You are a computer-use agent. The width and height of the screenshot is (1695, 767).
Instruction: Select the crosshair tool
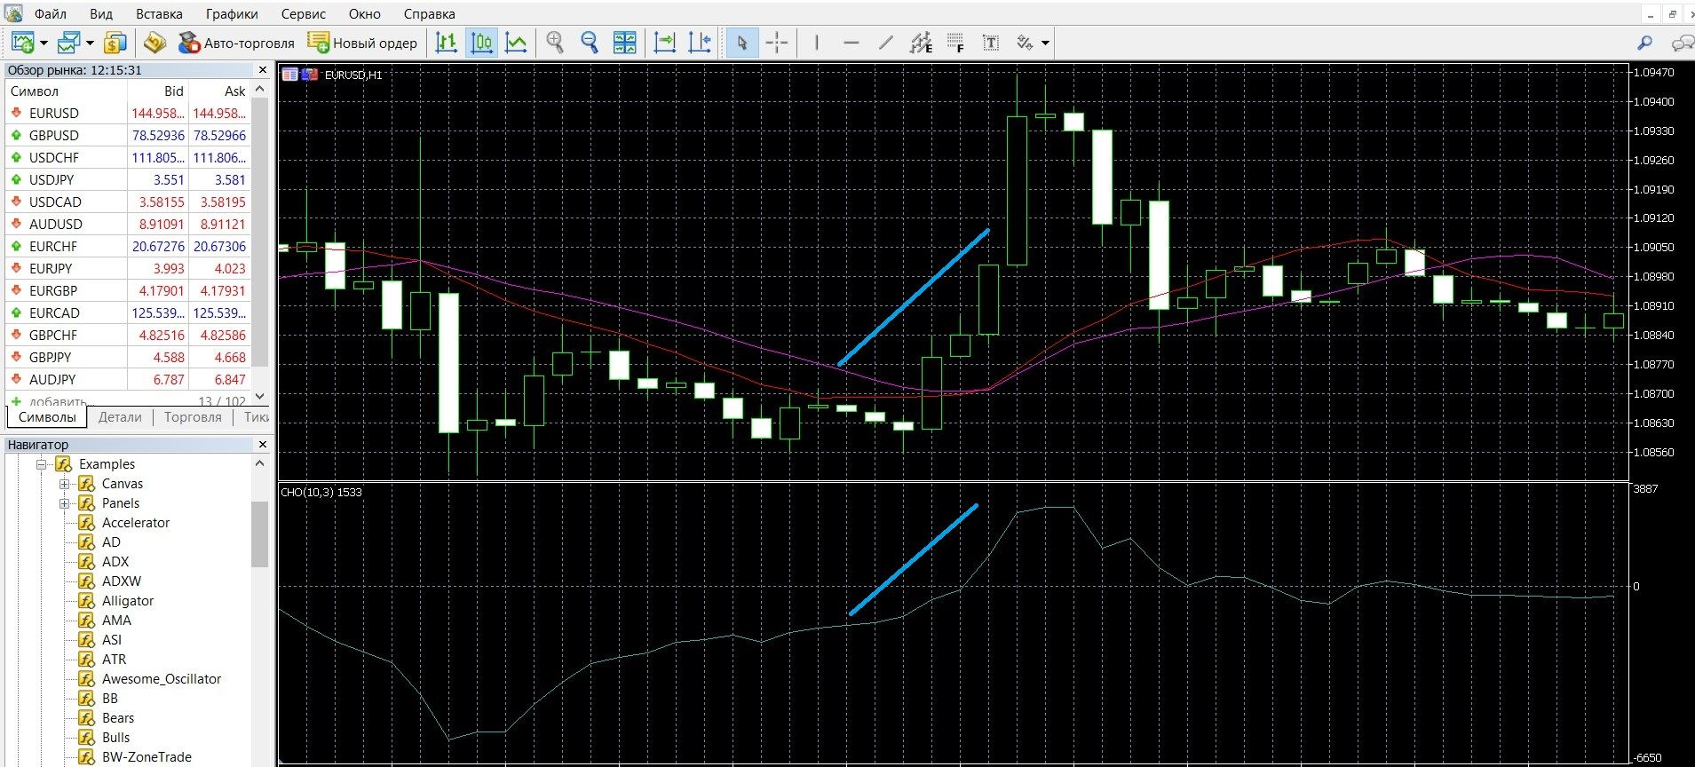point(777,42)
